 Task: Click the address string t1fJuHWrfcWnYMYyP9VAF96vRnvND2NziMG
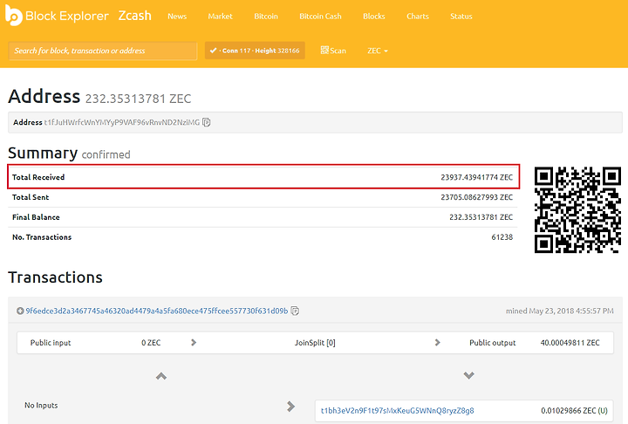[122, 122]
